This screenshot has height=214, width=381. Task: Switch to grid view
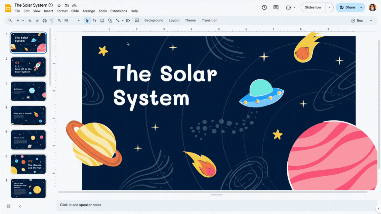pyautogui.click(x=9, y=206)
